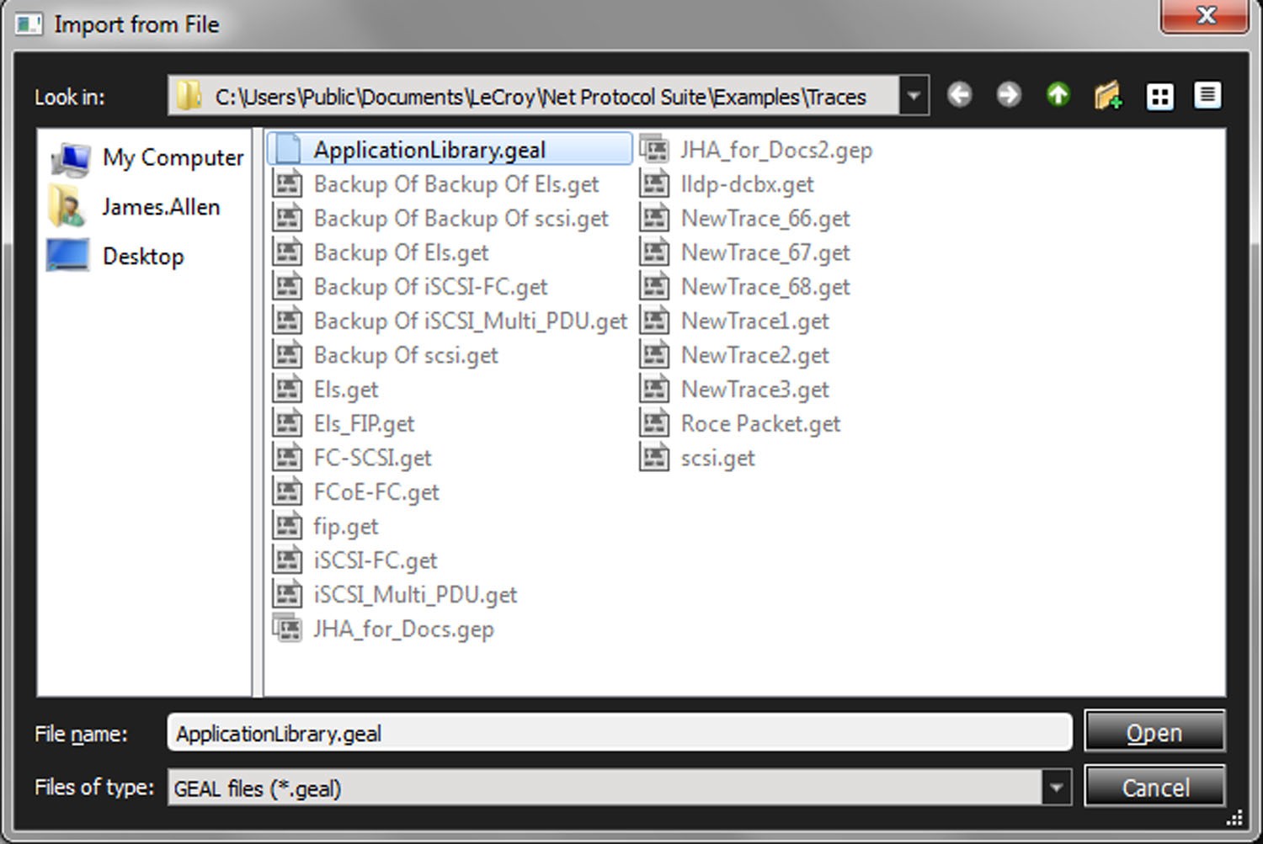Navigate to parent directory green arrow
1263x844 pixels.
click(1058, 95)
